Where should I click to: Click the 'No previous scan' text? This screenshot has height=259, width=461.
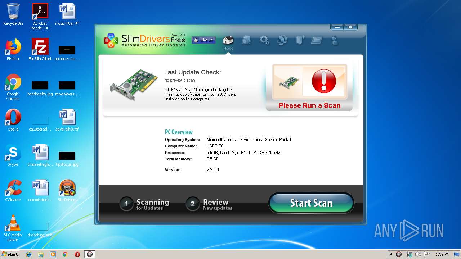point(179,80)
